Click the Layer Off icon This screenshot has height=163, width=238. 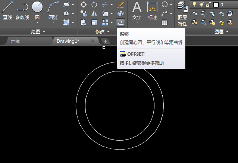click(195, 13)
